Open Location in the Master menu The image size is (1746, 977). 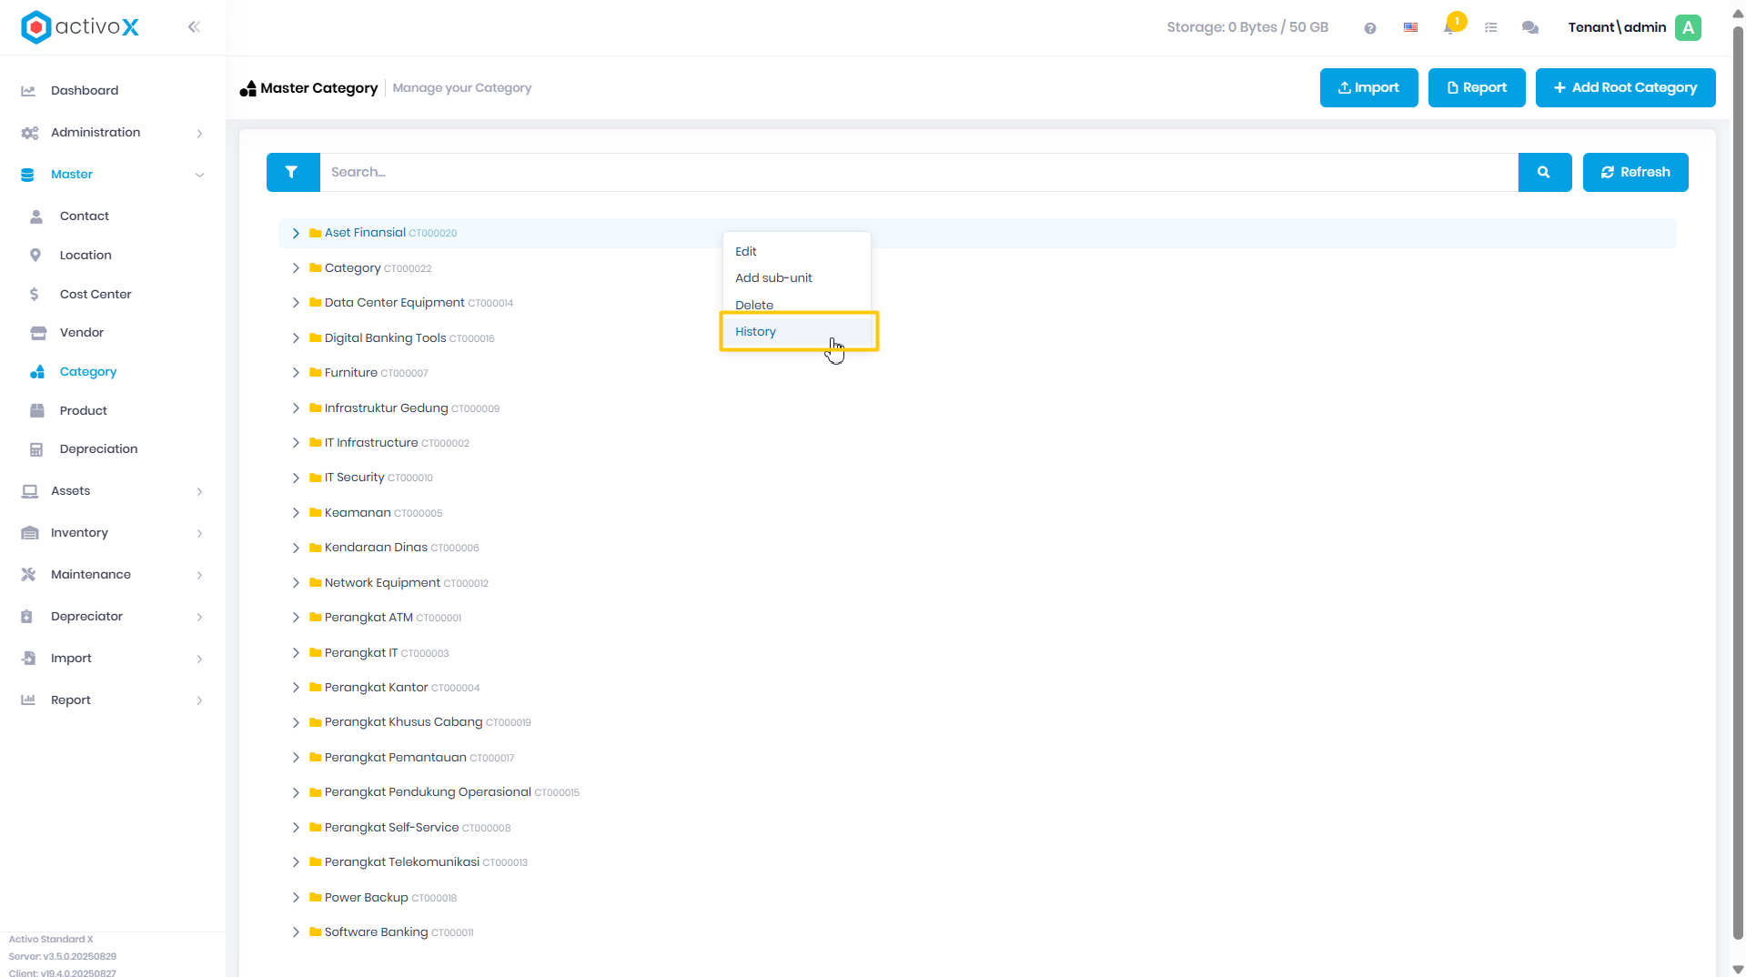pos(86,255)
